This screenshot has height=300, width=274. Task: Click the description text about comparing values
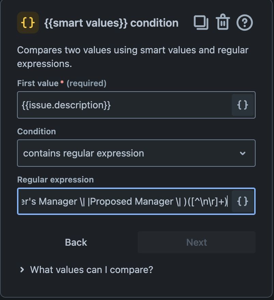point(133,57)
